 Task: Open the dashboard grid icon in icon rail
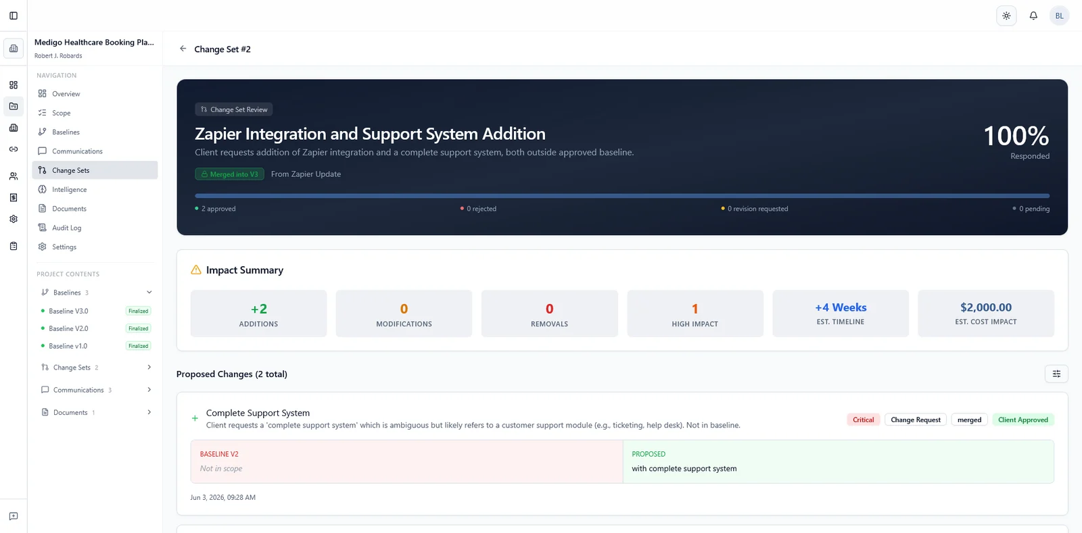coord(14,85)
